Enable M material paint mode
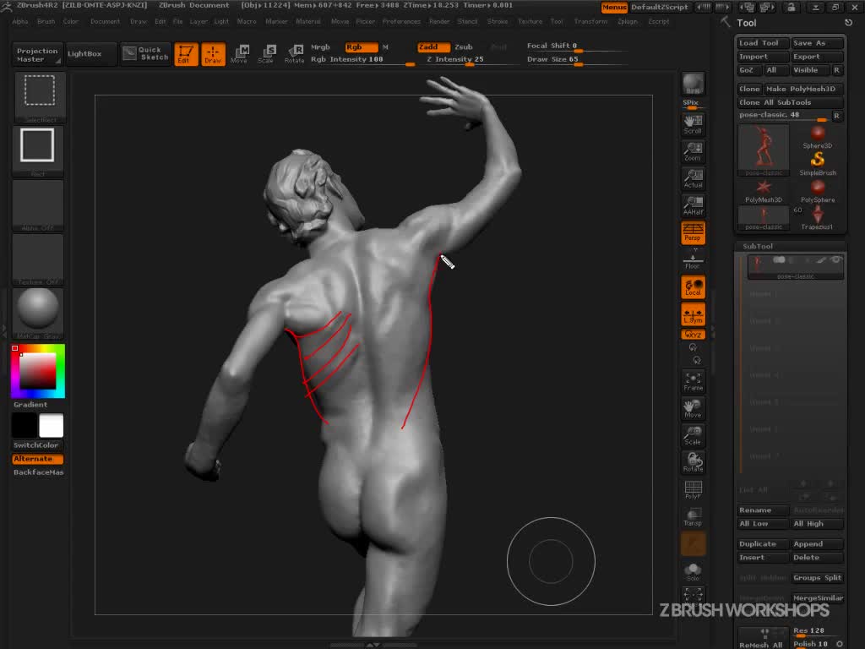The width and height of the screenshot is (865, 649). (385, 47)
